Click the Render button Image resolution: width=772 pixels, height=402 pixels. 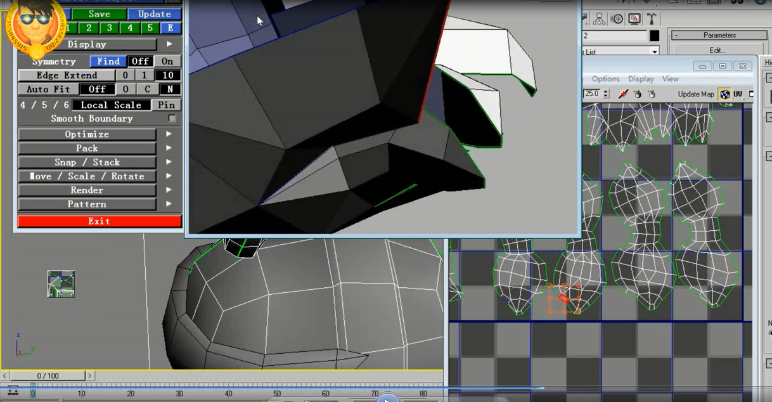[x=87, y=190]
